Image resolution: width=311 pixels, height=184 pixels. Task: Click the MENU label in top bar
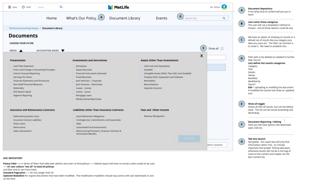[x=15, y=7]
